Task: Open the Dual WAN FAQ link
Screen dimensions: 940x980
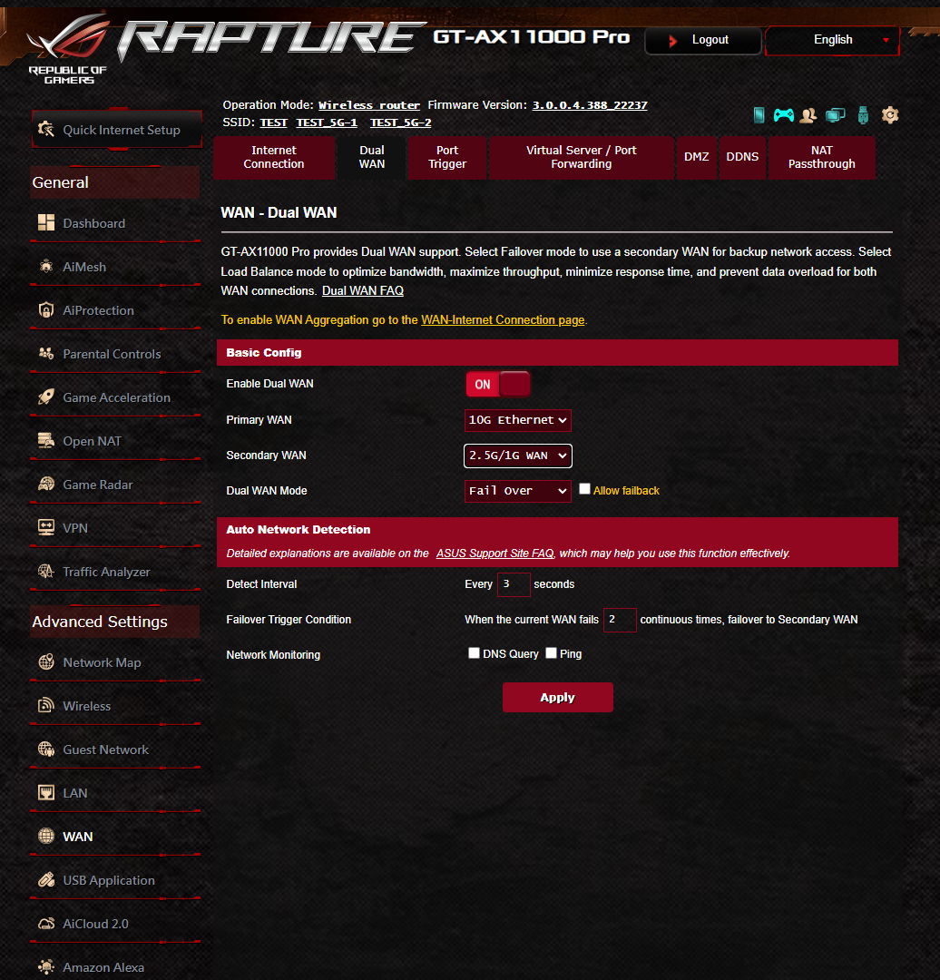Action: (363, 290)
